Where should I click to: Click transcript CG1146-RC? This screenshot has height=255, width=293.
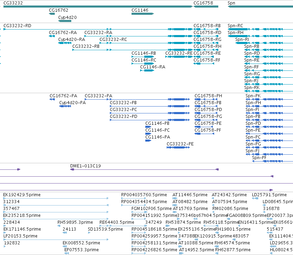[144, 60]
